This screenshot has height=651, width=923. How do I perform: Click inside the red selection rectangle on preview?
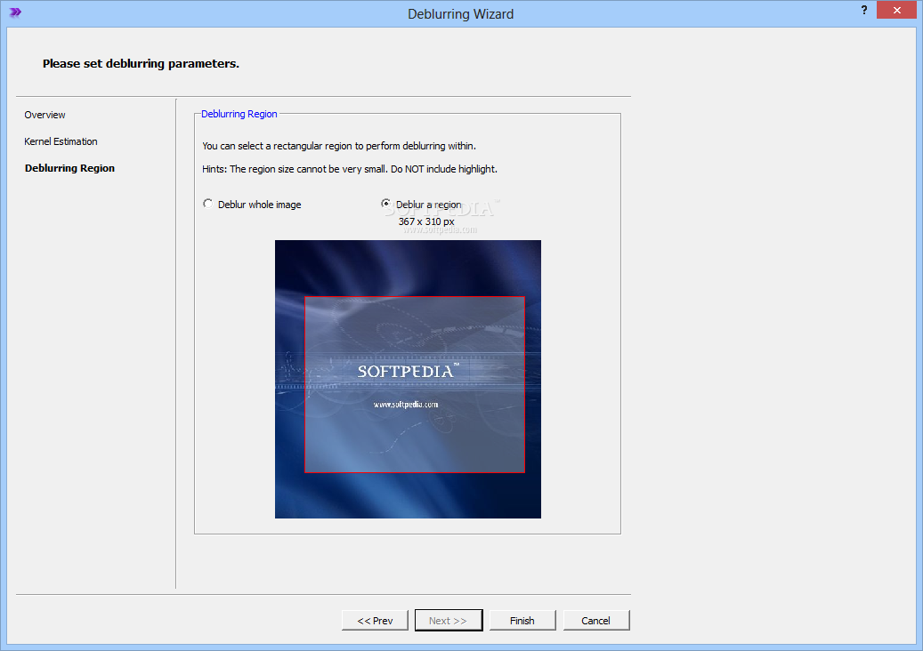click(x=415, y=384)
